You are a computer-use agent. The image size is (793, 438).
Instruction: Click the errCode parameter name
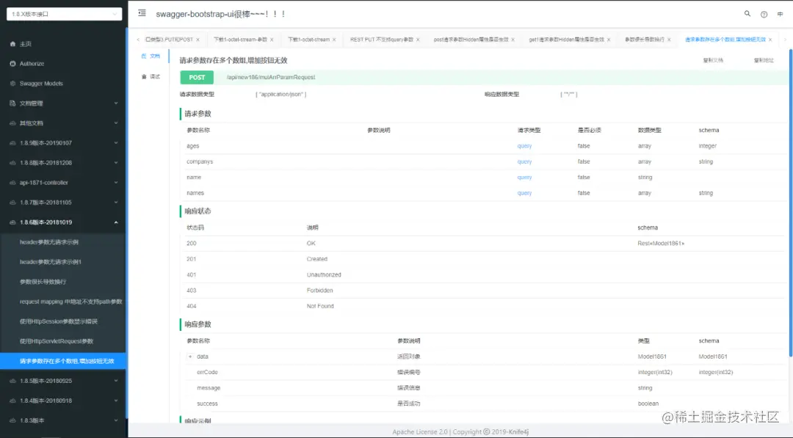207,372
